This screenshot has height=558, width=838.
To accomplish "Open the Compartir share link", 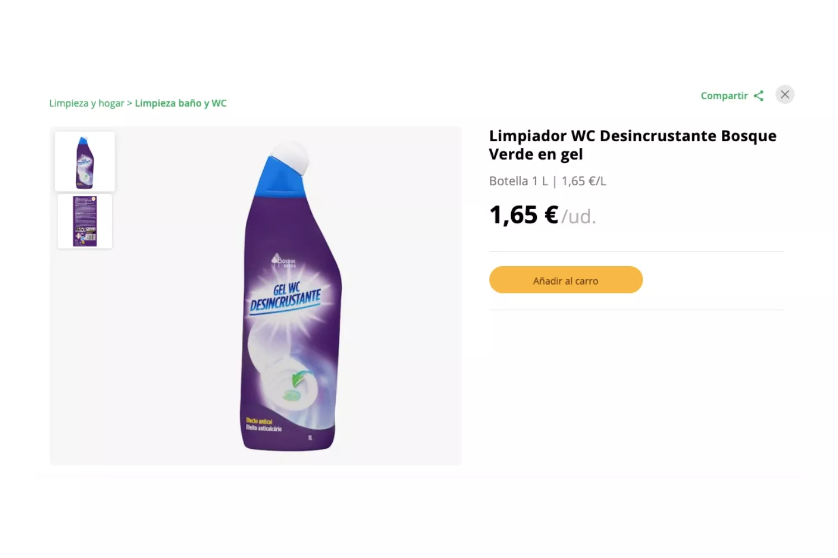I will click(x=732, y=95).
